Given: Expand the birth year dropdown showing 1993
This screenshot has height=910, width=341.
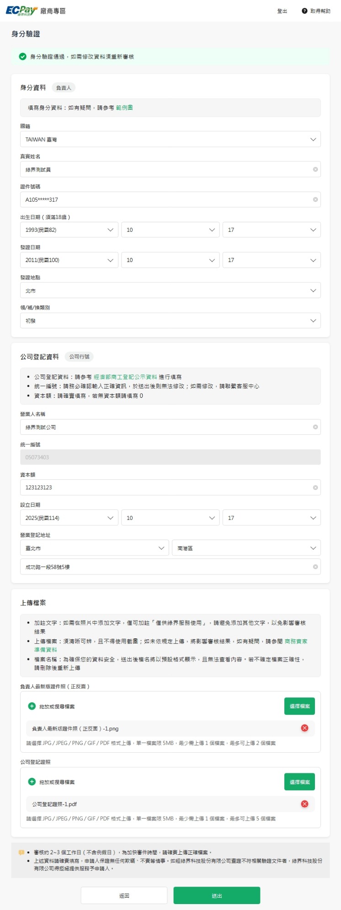Looking at the screenshot, I should [69, 230].
